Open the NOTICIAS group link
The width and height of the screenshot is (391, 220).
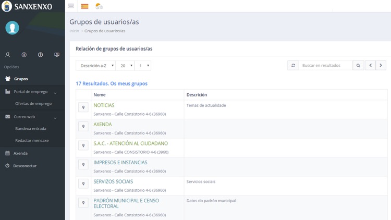click(104, 105)
